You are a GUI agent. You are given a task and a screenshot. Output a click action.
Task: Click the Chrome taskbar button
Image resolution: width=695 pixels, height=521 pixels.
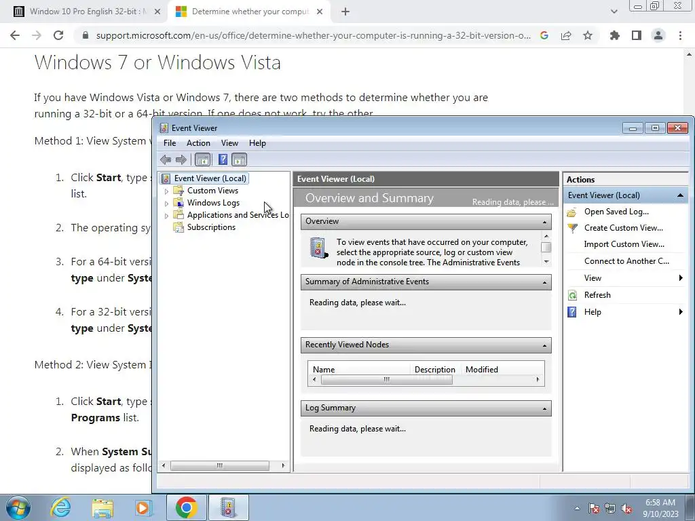pos(186,507)
